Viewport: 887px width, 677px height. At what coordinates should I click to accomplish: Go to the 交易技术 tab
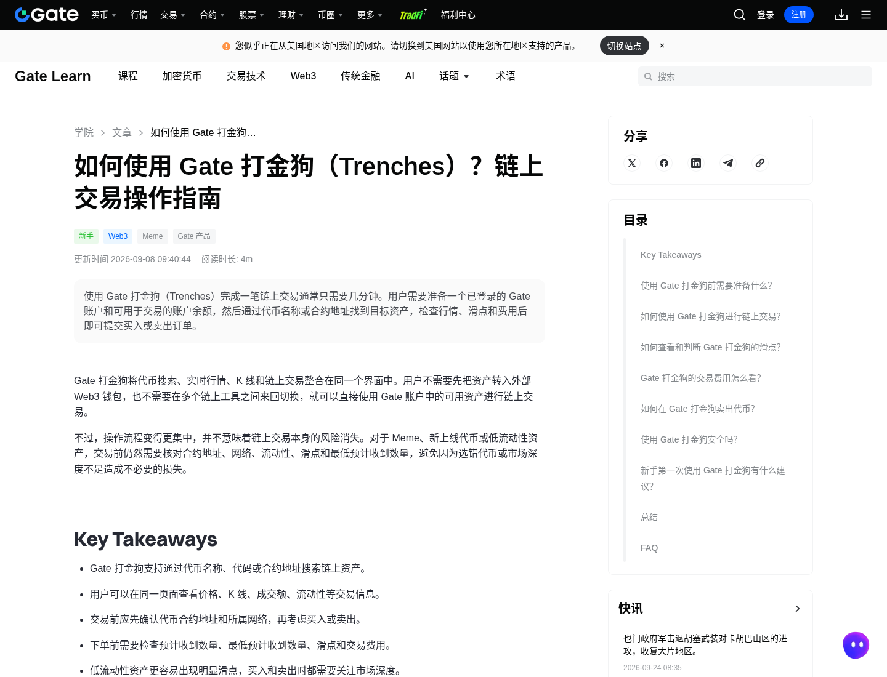pos(246,76)
